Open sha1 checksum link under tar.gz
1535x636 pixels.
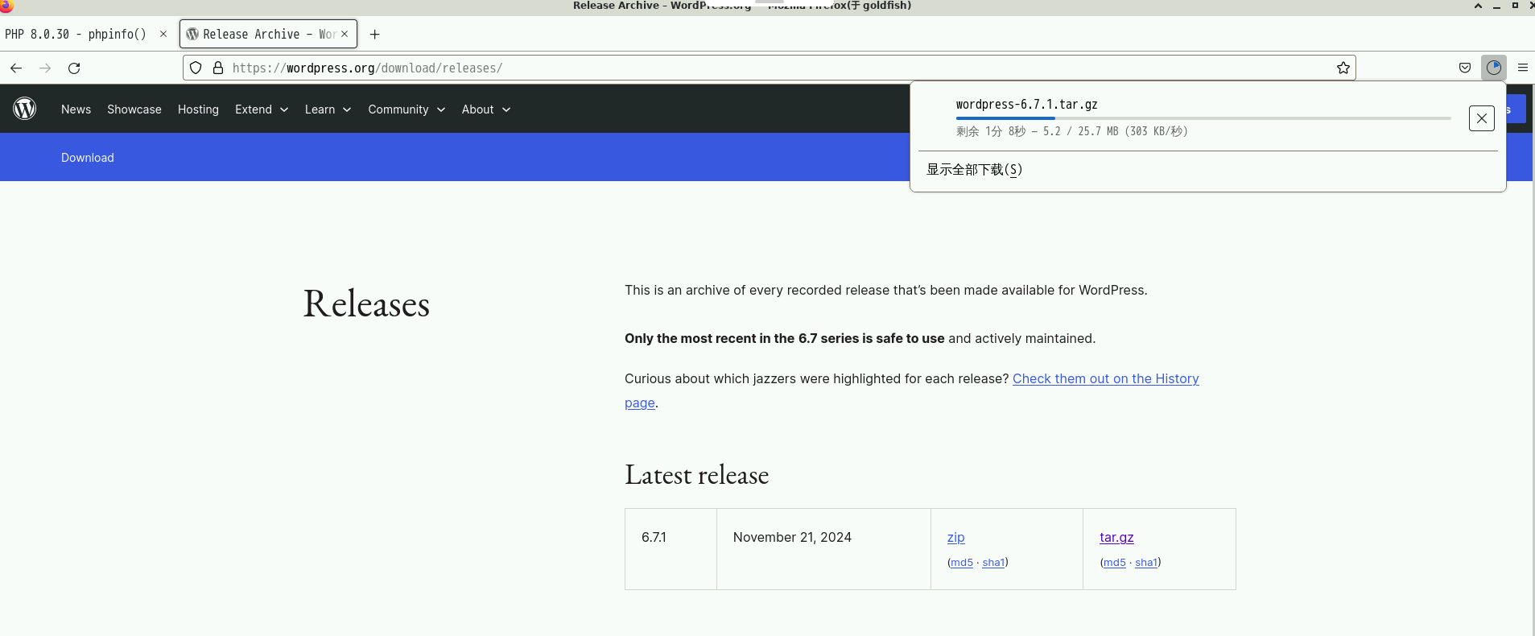point(1146,563)
